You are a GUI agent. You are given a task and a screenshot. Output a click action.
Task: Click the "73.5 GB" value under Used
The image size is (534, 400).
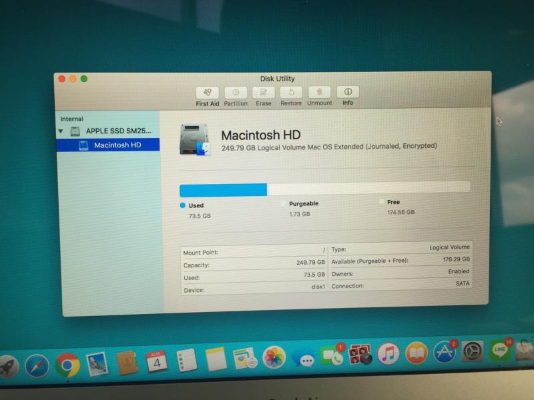[200, 216]
